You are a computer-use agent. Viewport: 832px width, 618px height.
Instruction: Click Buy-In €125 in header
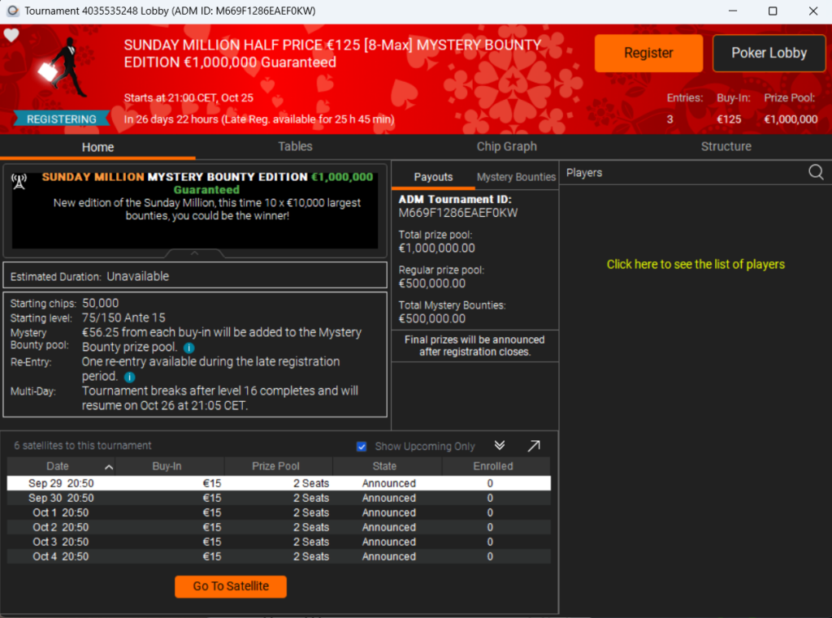[x=729, y=119]
